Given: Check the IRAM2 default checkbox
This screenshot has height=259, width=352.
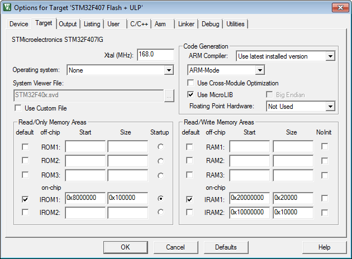Looking at the screenshot, I should point(189,212).
